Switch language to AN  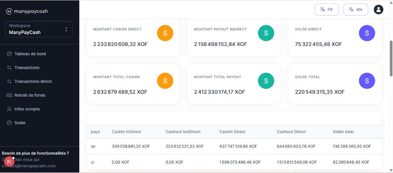click(356, 10)
